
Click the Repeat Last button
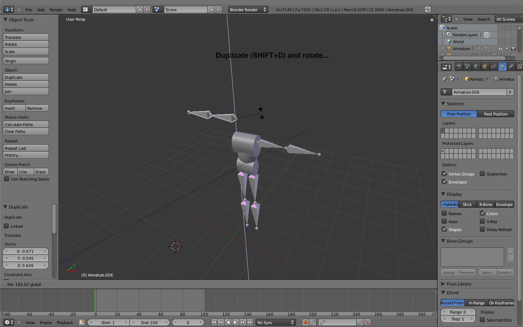tap(26, 148)
